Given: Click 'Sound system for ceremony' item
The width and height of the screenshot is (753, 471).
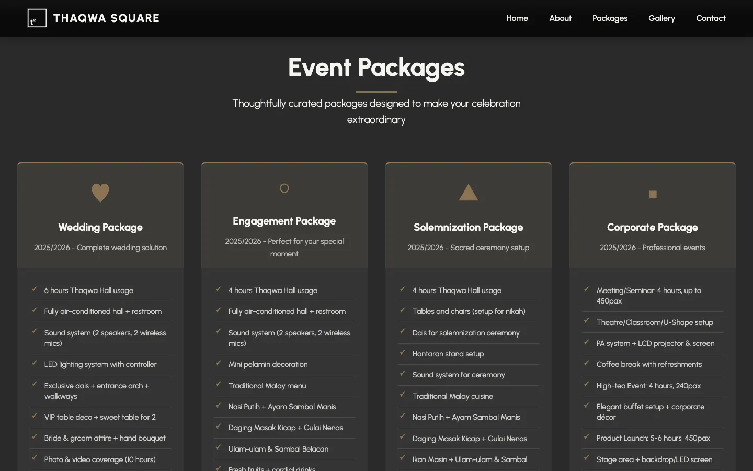Looking at the screenshot, I should point(459,375).
